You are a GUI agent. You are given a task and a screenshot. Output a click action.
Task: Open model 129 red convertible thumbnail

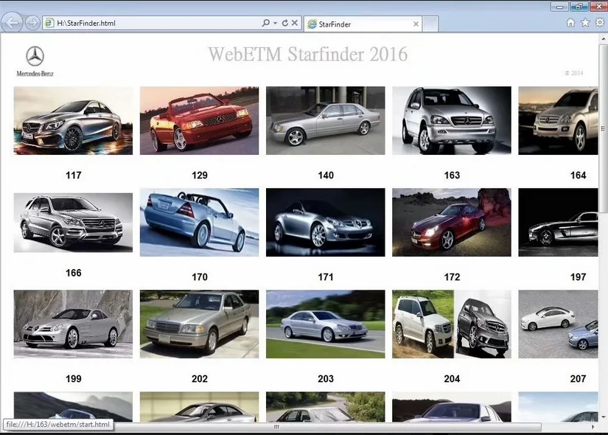click(199, 121)
